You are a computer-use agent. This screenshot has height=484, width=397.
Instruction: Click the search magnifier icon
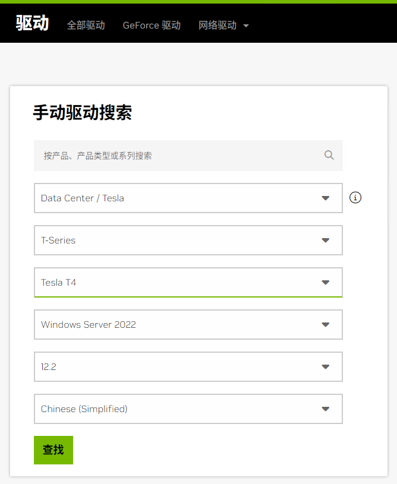pyautogui.click(x=329, y=155)
